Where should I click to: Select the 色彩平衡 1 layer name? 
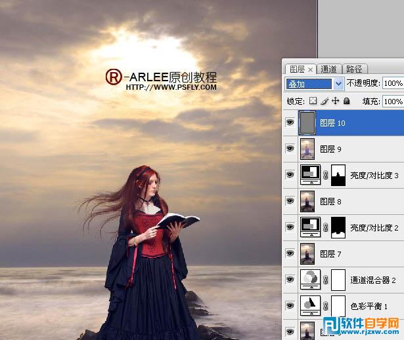coord(369,307)
